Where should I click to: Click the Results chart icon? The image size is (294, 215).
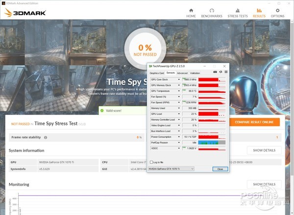259,10
